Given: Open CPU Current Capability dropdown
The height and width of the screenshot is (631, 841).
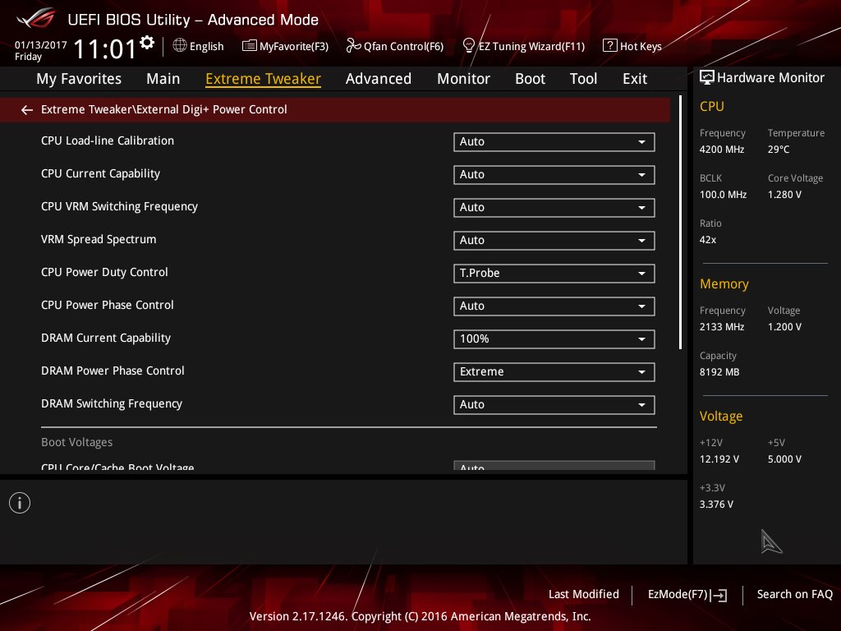Looking at the screenshot, I should (554, 174).
